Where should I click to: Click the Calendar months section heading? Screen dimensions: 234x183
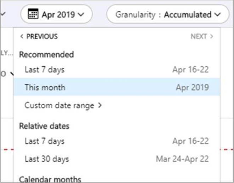click(x=50, y=179)
